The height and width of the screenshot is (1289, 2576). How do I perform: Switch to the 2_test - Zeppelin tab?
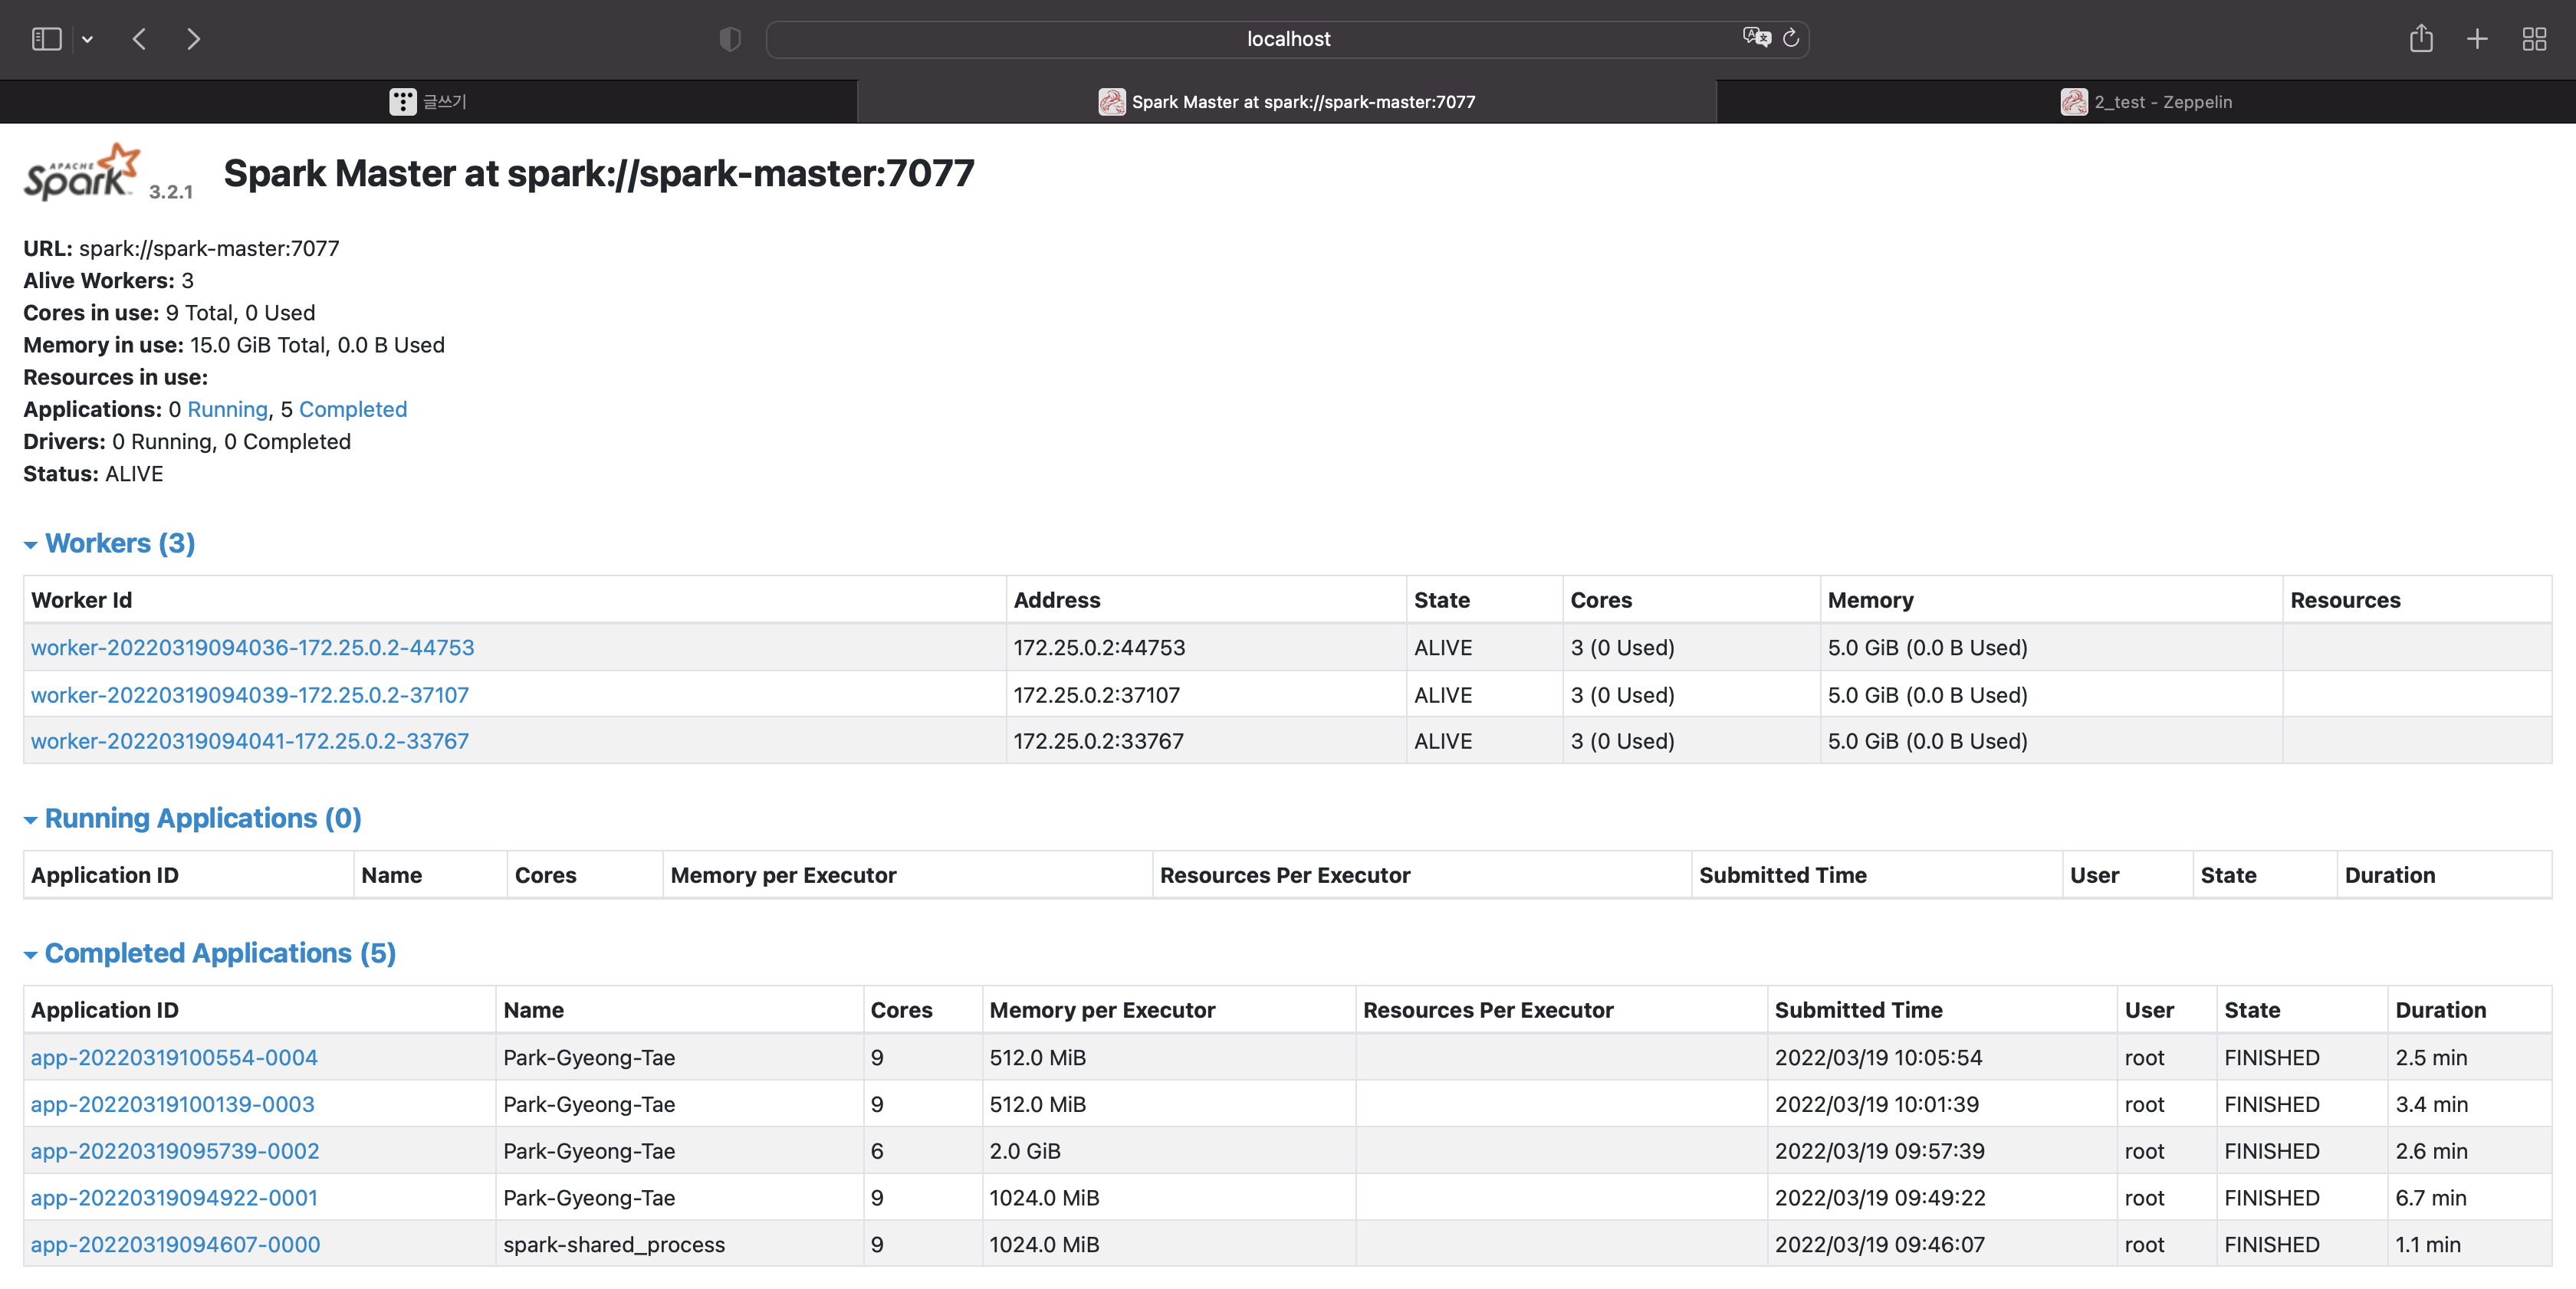point(2146,102)
